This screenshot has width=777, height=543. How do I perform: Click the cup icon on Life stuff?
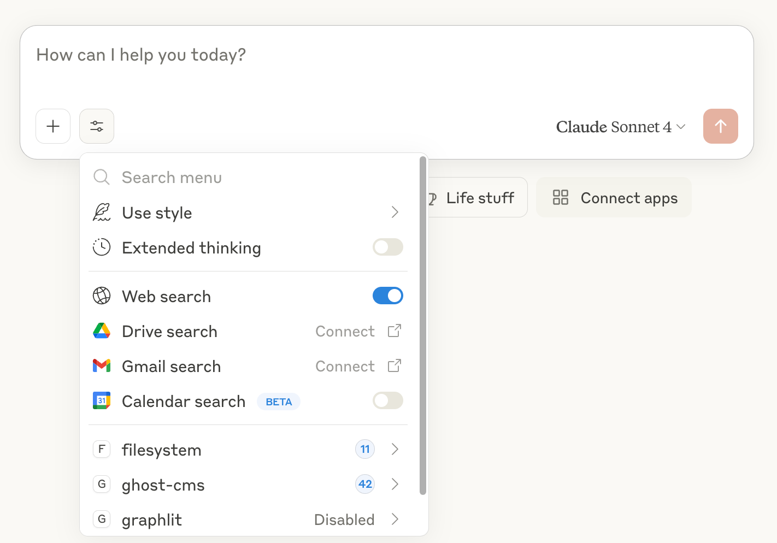tap(432, 199)
